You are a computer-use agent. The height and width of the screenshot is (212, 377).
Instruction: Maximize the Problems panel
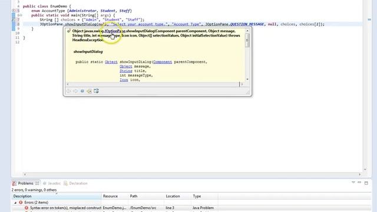pos(366,183)
